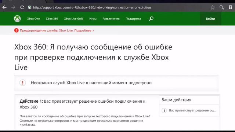Click the Xbox favicon in the address bar
The width and height of the screenshot is (235, 132).
(x=29, y=7)
